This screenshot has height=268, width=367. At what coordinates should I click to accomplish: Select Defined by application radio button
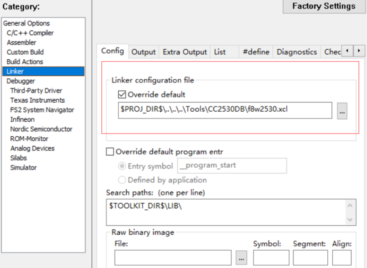coord(122,180)
